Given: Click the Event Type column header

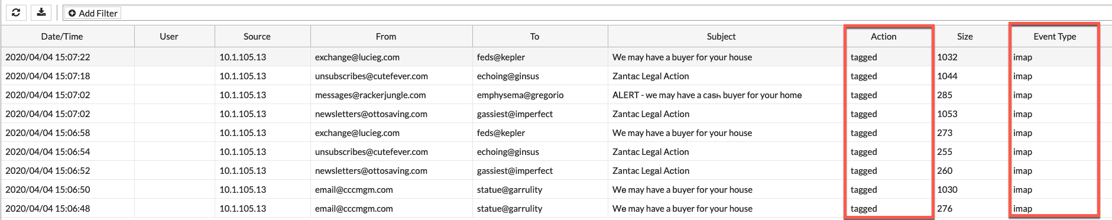Looking at the screenshot, I should point(1055,37).
